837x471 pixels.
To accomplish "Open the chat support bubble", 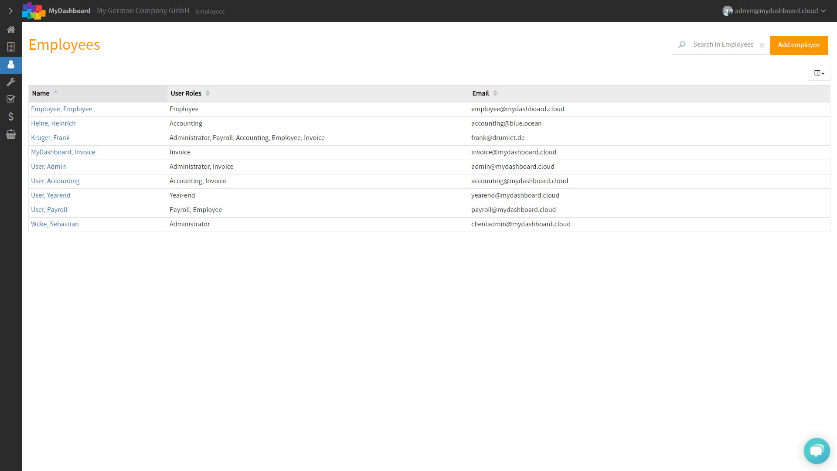I will point(817,451).
